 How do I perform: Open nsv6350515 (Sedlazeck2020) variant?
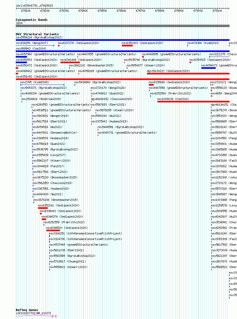[210, 60]
